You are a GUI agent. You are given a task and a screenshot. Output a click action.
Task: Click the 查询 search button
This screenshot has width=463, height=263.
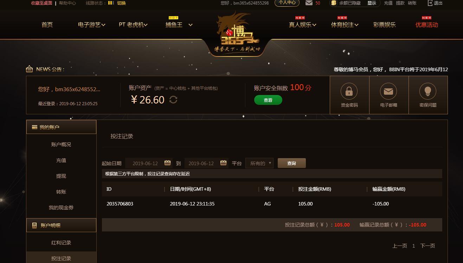(x=292, y=163)
